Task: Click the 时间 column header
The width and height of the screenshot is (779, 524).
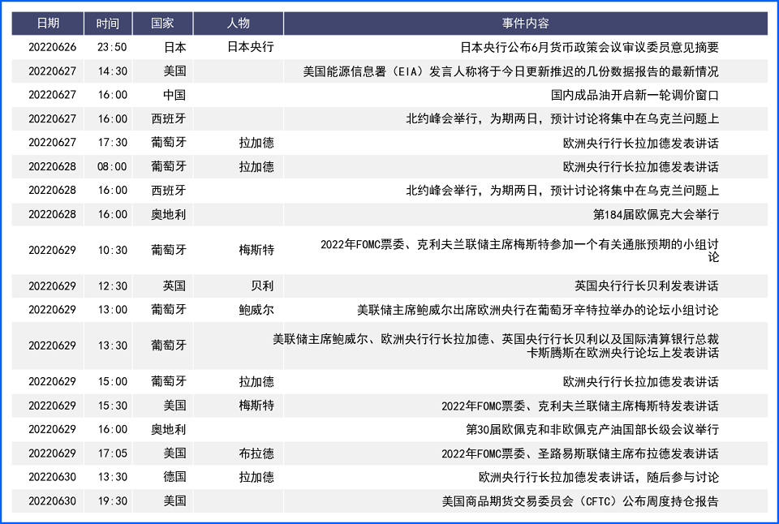Action: pyautogui.click(x=108, y=24)
